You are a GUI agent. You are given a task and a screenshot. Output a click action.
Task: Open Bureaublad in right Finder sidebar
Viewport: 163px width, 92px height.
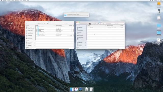pos(80,36)
